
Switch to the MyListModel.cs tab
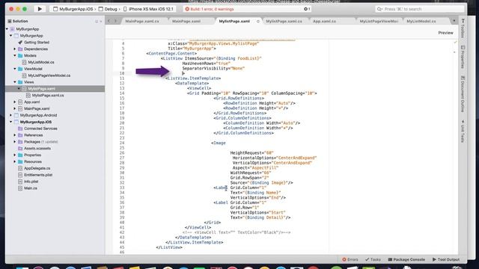click(421, 22)
